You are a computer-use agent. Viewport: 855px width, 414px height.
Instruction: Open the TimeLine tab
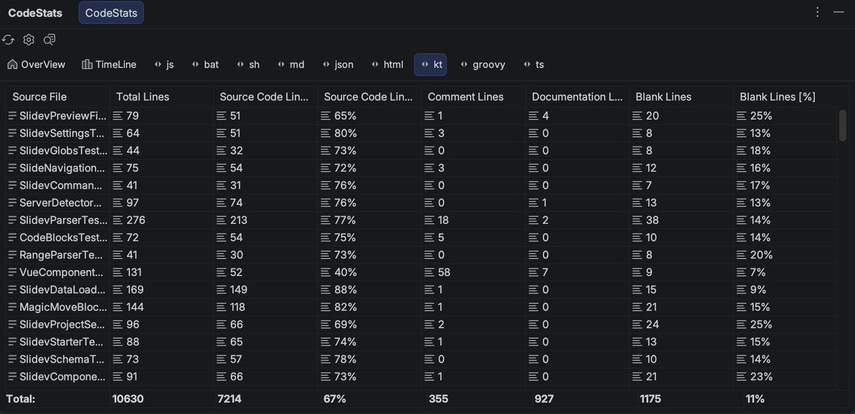(109, 64)
